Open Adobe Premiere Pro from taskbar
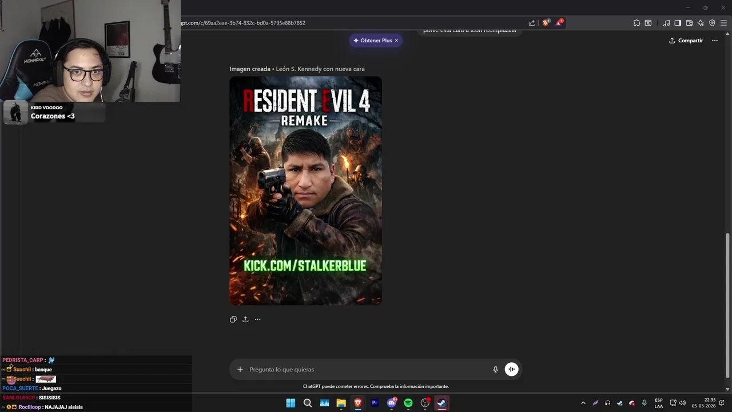The width and height of the screenshot is (732, 412). point(375,403)
